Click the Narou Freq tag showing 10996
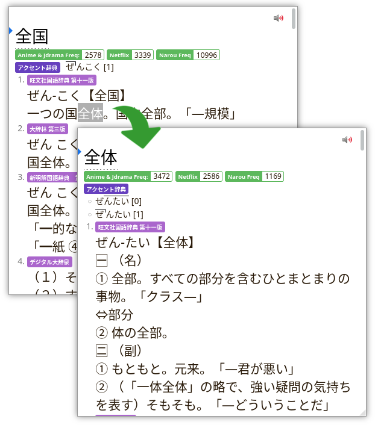This screenshot has height=425, width=375. pyautogui.click(x=187, y=55)
